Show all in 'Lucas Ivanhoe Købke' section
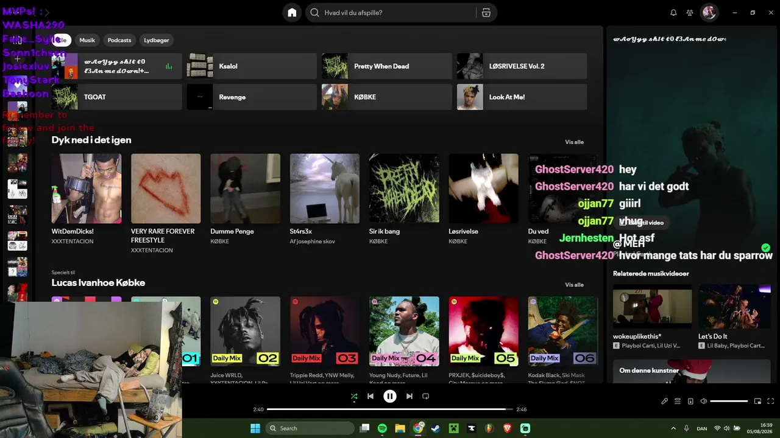 [x=574, y=285]
